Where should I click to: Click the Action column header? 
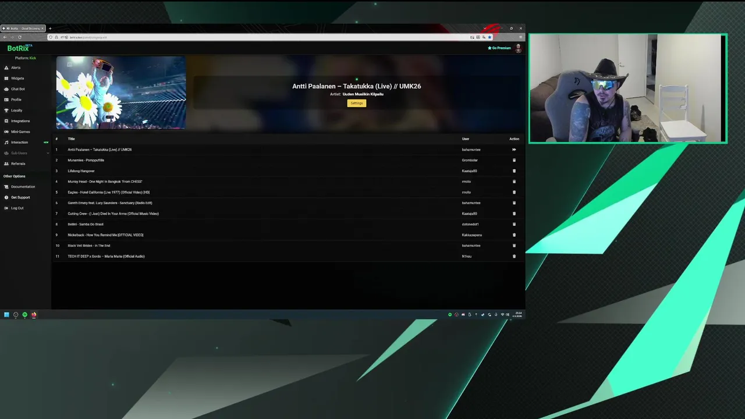514,139
